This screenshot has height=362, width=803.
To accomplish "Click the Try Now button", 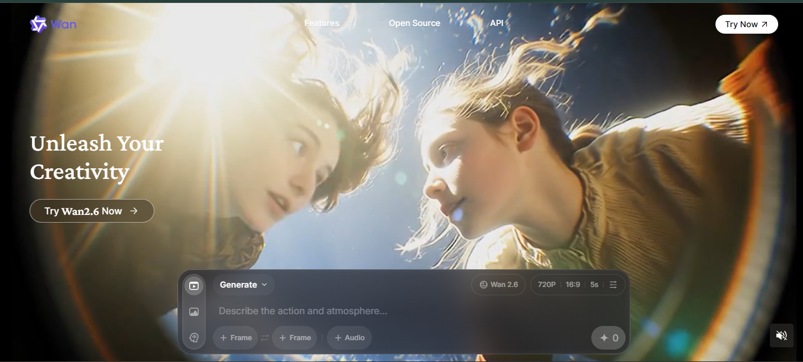I will click(x=746, y=24).
